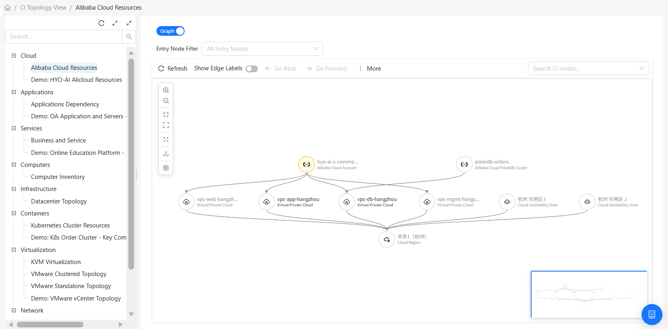
Task: Open Datacenter Topology view
Action: (59, 201)
